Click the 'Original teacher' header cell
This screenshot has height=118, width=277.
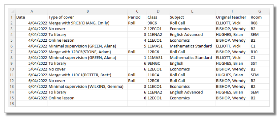[233, 17]
